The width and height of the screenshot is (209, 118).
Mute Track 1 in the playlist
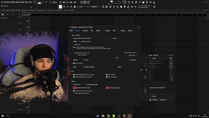(27, 21)
